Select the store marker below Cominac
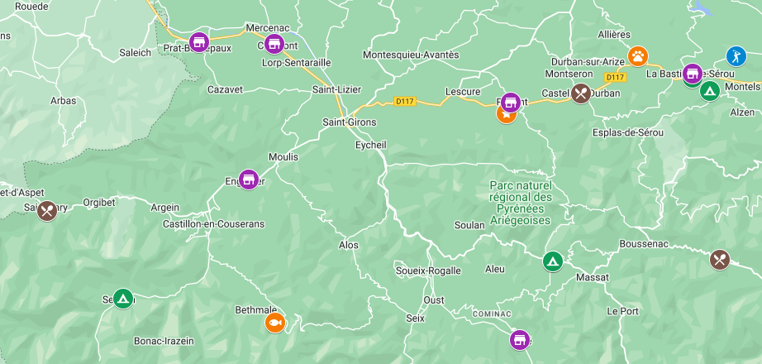Viewport: 762px width, 364px height. [520, 340]
